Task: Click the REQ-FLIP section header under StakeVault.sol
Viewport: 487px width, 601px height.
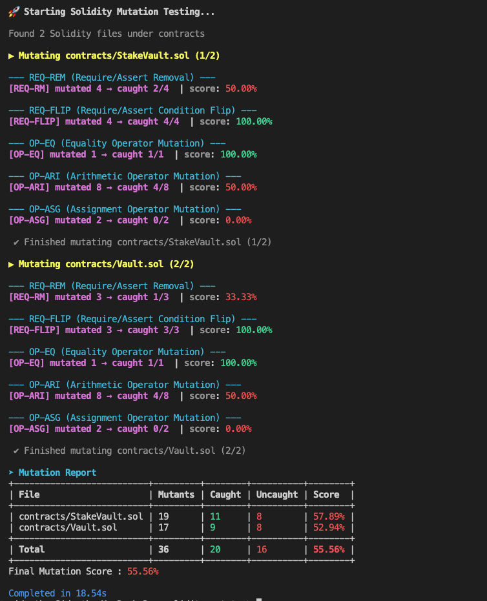Action: [132, 111]
